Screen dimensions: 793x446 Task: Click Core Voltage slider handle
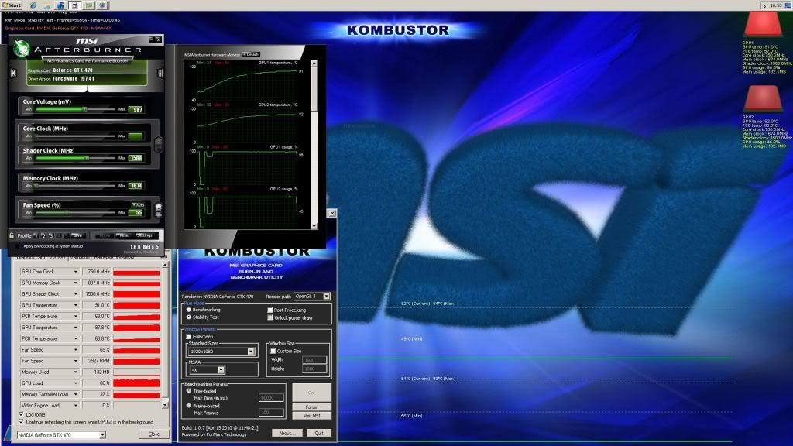click(x=84, y=108)
